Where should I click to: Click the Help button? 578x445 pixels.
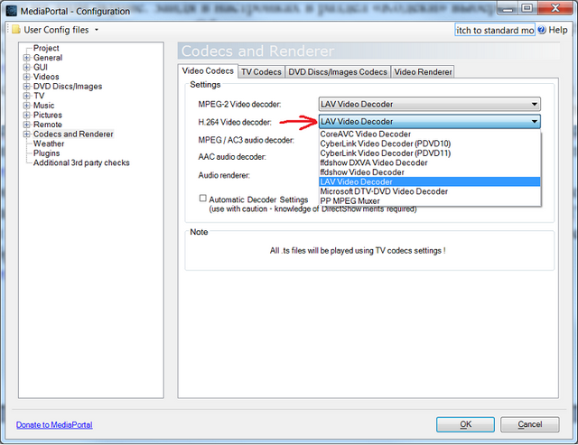point(553,30)
